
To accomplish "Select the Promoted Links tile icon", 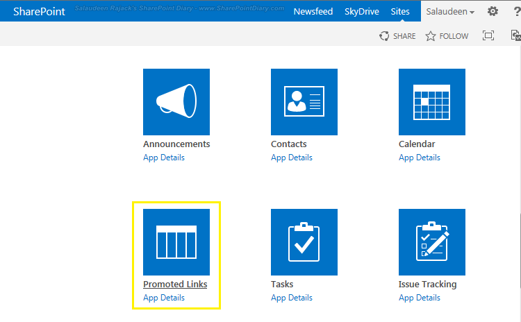I will (176, 242).
